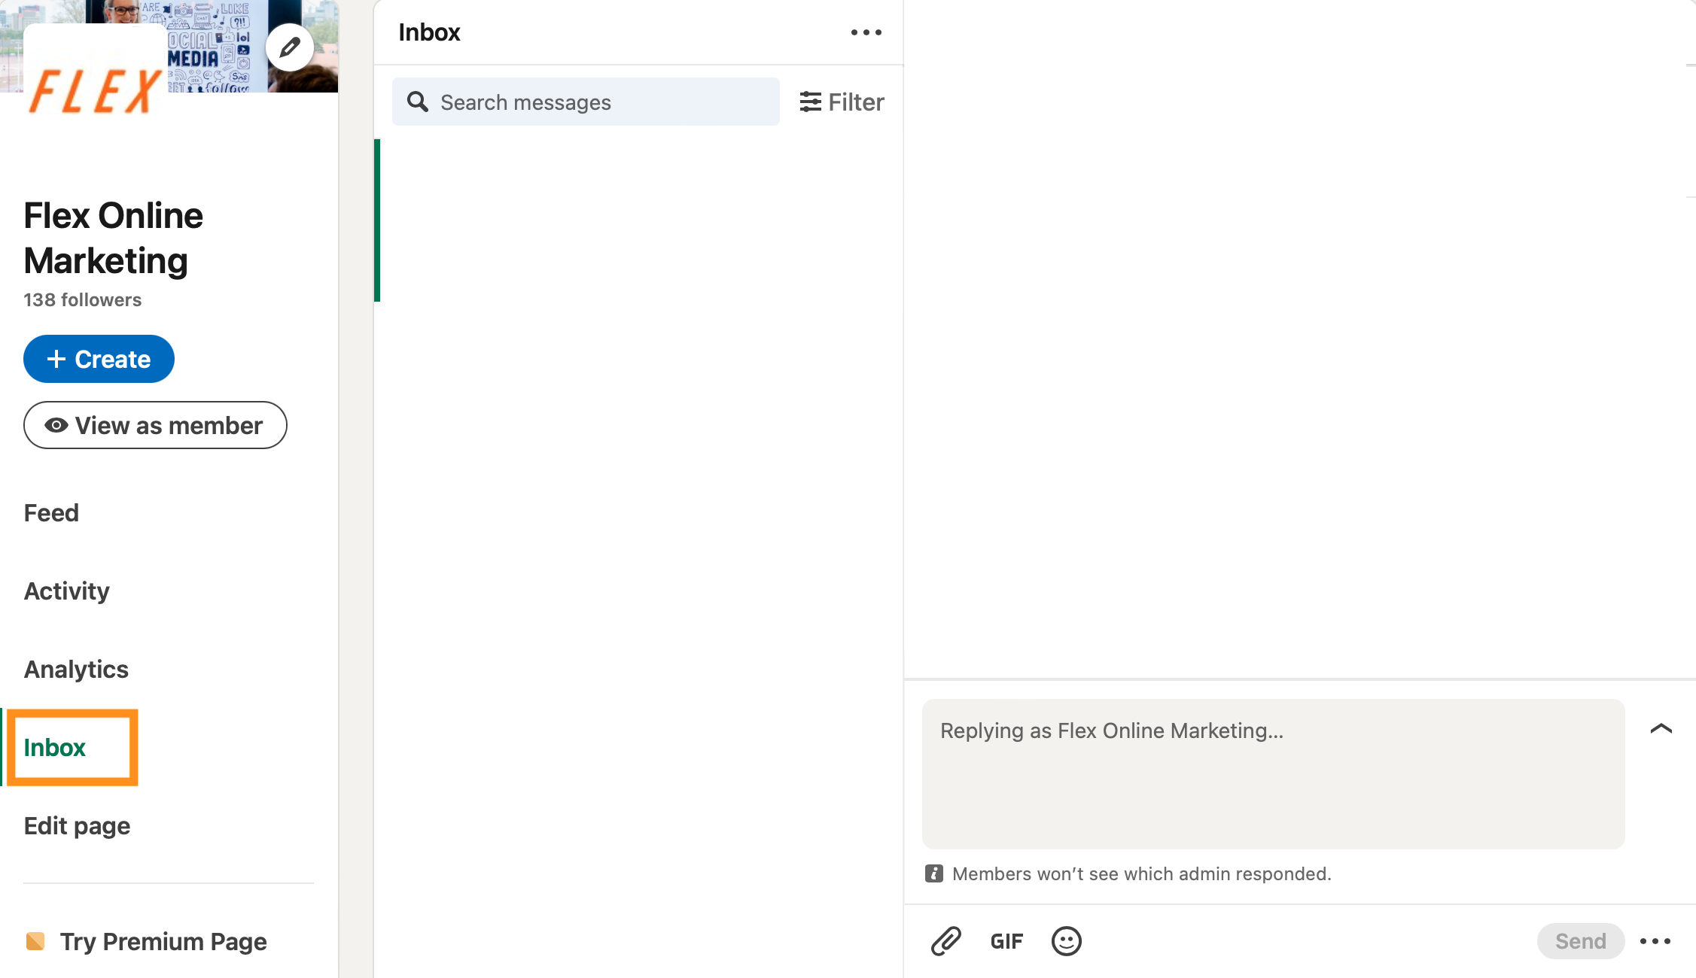The height and width of the screenshot is (978, 1696).
Task: Select Inbox in the sidebar
Action: click(x=55, y=747)
